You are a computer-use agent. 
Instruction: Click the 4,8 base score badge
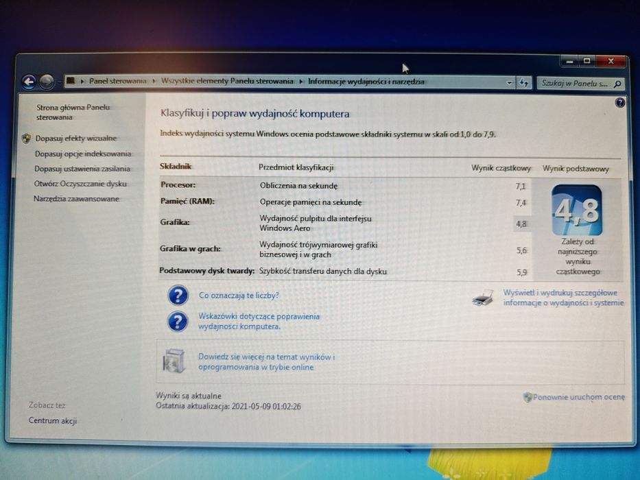pyautogui.click(x=576, y=211)
